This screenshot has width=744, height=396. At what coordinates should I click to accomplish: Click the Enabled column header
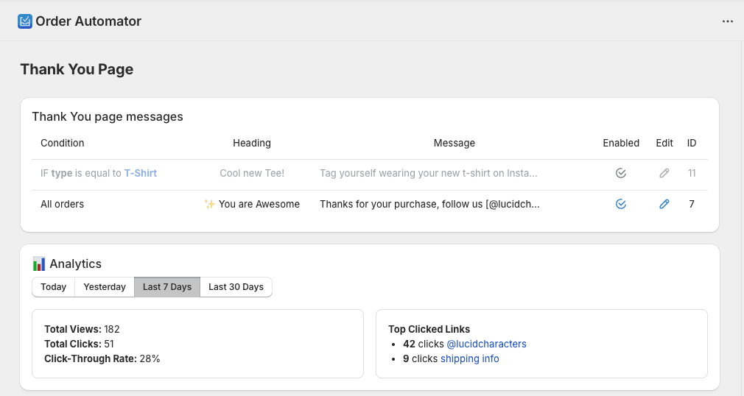pos(621,143)
